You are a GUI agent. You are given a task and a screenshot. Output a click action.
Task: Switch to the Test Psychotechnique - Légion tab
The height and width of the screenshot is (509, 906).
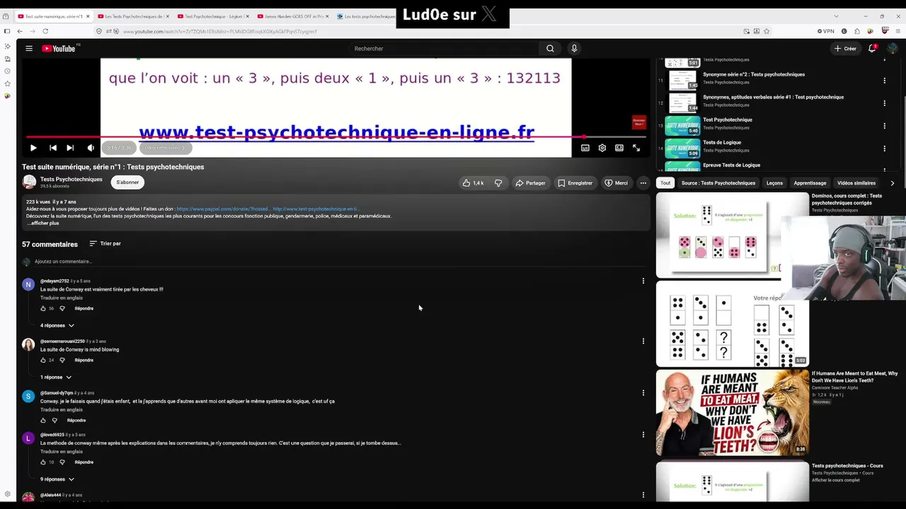tap(214, 16)
